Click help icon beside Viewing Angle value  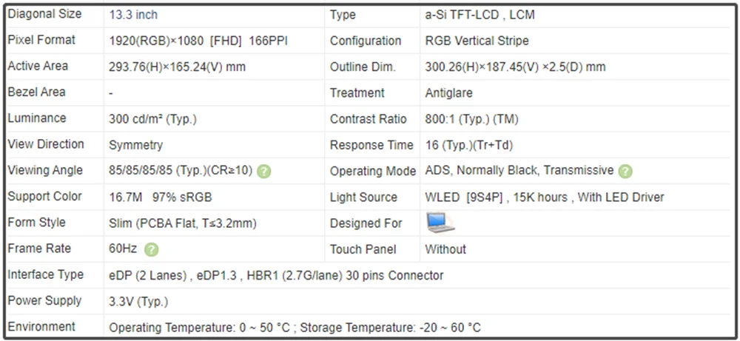pos(264,171)
